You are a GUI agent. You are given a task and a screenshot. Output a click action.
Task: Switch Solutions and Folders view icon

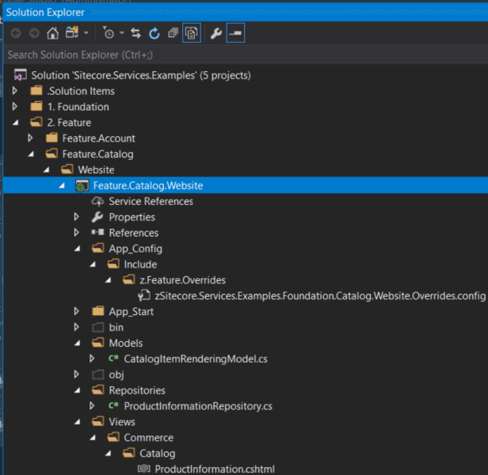pos(72,32)
